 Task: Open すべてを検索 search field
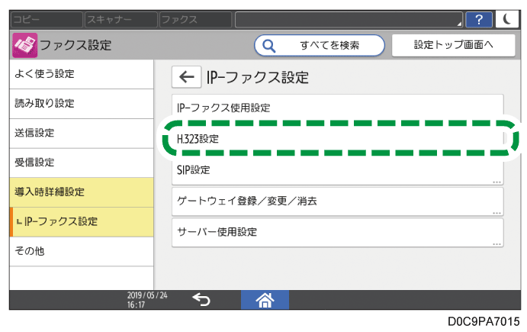click(x=320, y=45)
